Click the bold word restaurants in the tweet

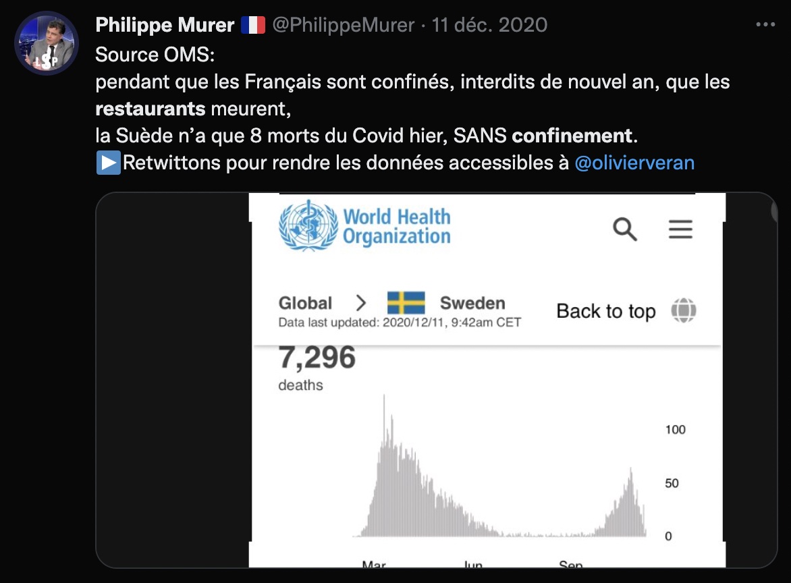click(x=150, y=109)
